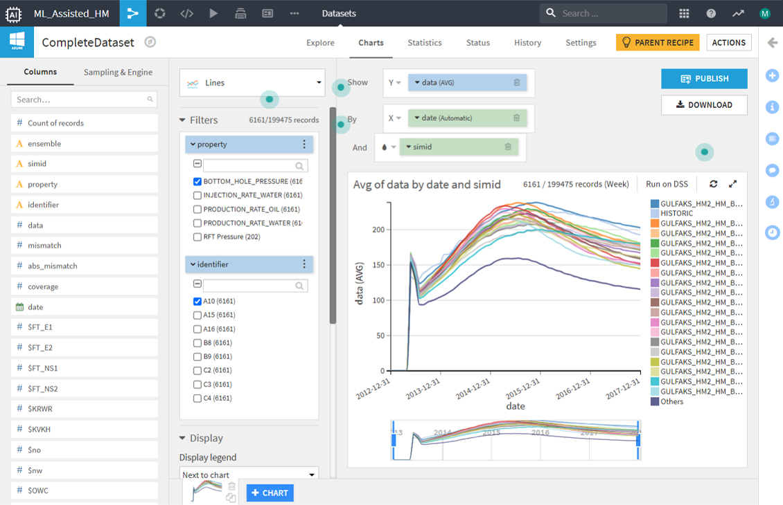Click the code recipes icon
This screenshot has height=505, width=783.
coord(186,13)
